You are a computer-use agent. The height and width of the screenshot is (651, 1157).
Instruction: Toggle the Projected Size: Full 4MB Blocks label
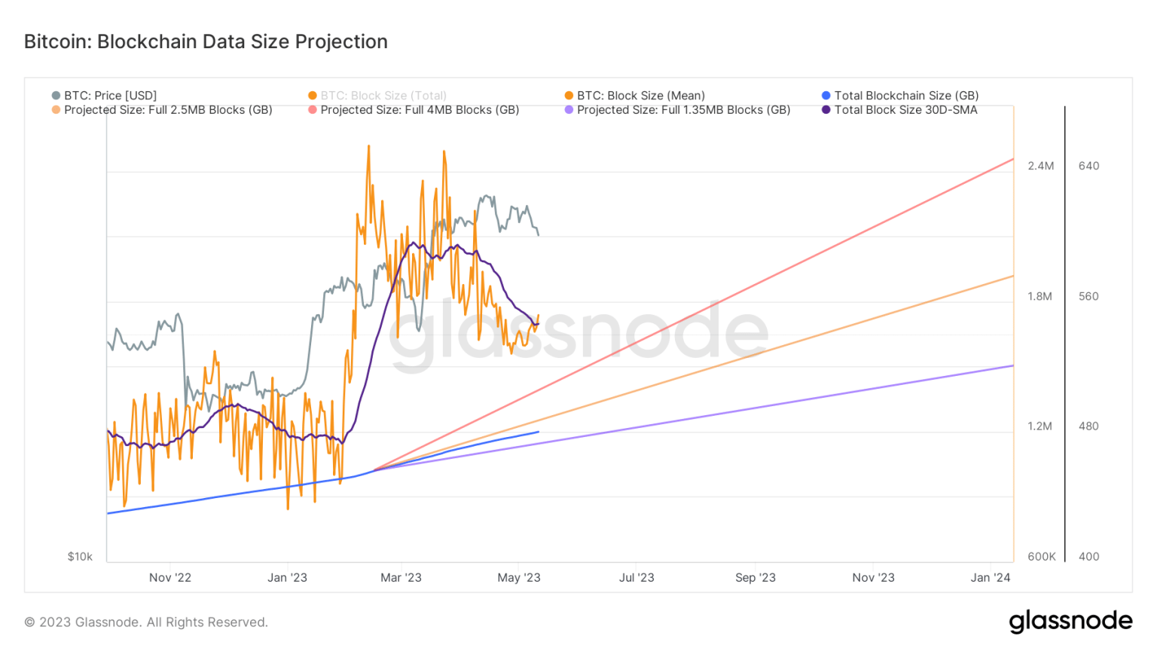click(420, 110)
